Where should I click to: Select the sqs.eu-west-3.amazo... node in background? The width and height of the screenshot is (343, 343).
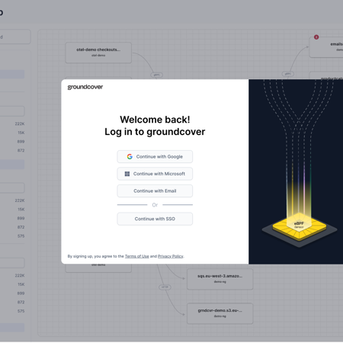[x=220, y=279]
